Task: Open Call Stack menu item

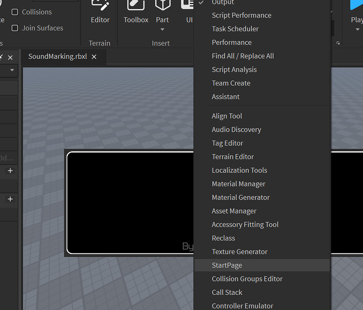Action: tap(262, 292)
